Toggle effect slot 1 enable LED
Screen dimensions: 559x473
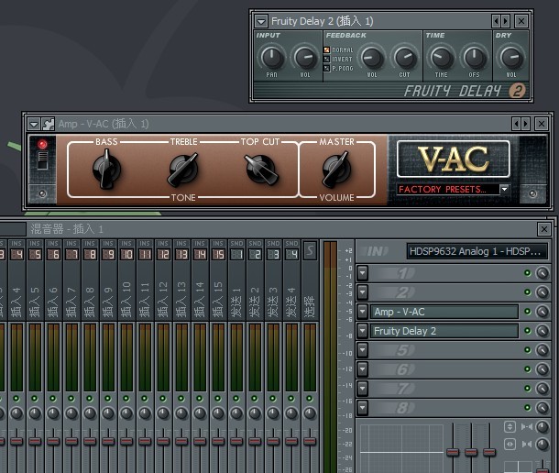pos(527,273)
